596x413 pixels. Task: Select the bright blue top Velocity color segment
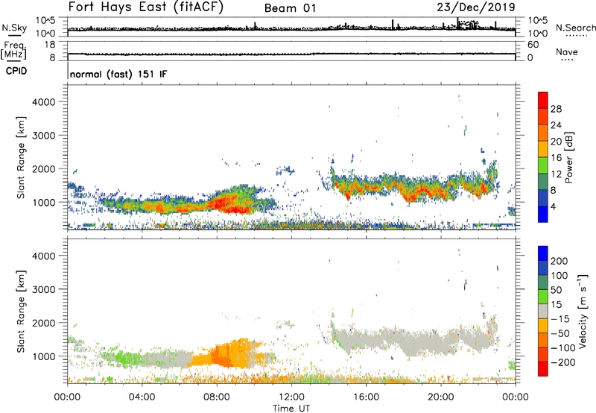pos(543,253)
